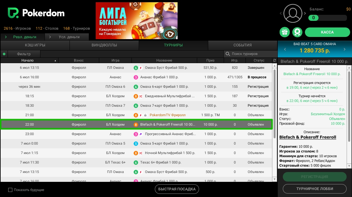
Task: Sort by Игра column header
Action: [x=115, y=60]
